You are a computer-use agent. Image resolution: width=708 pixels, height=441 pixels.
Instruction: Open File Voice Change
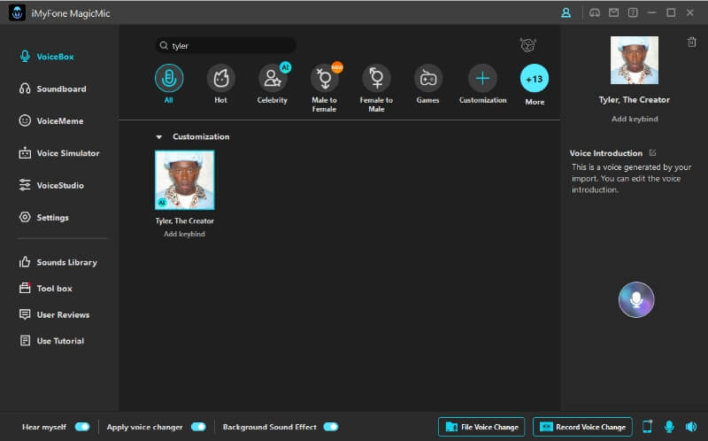481,427
